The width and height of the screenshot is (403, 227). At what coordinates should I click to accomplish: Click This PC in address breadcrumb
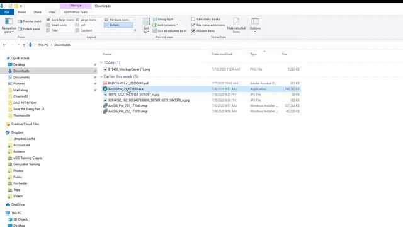(x=43, y=45)
